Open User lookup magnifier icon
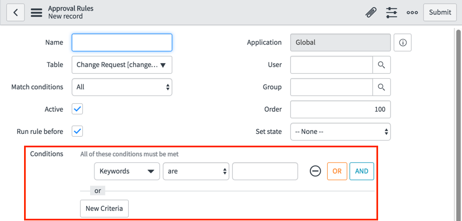462x221 pixels. [x=381, y=65]
